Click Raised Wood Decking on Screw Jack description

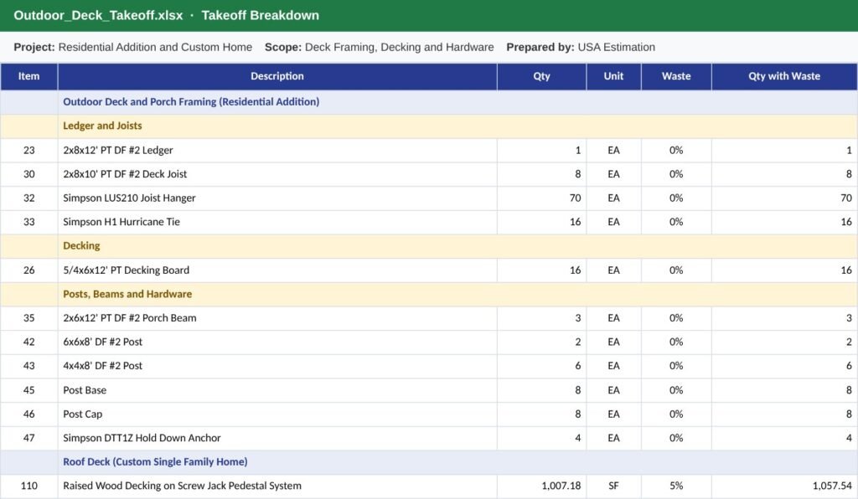point(277,486)
